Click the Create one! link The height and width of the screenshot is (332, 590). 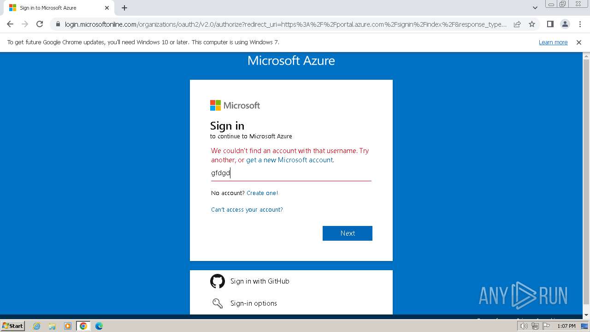(262, 193)
